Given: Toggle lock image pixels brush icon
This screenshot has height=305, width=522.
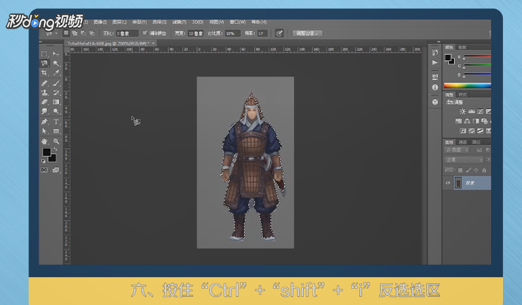Looking at the screenshot, I should (x=468, y=170).
